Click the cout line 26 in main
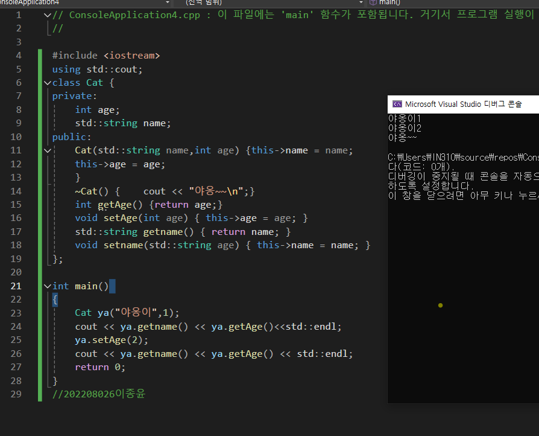This screenshot has height=436, width=539. click(x=214, y=354)
